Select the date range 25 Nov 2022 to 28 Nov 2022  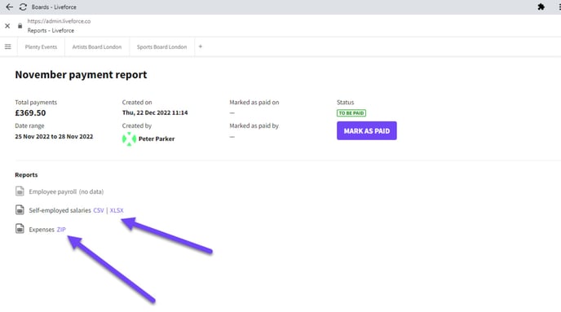(x=54, y=137)
